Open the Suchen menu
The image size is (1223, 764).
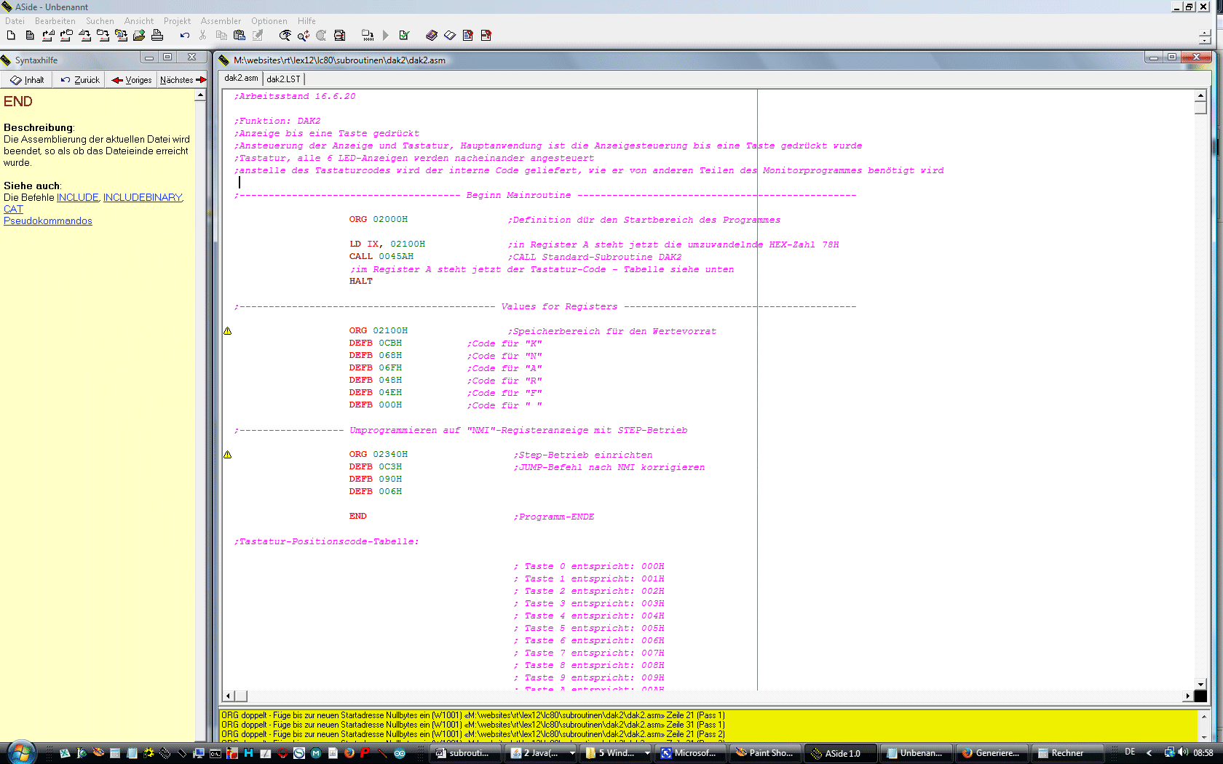pyautogui.click(x=100, y=21)
